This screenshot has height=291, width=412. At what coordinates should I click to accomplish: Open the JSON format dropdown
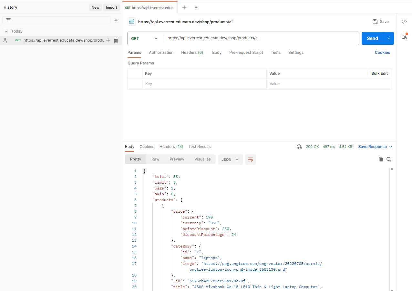tap(231, 160)
